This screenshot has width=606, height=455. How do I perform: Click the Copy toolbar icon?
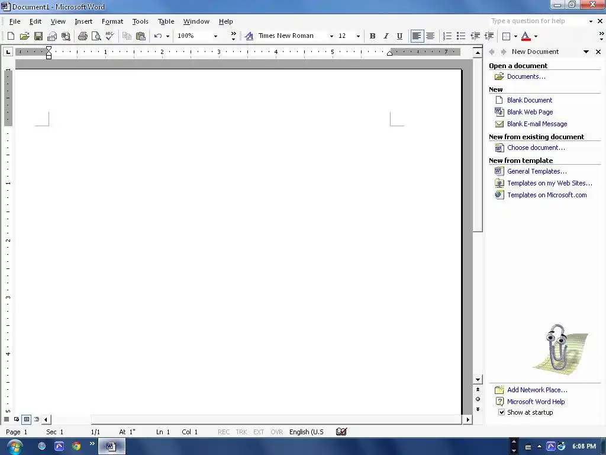(x=127, y=36)
